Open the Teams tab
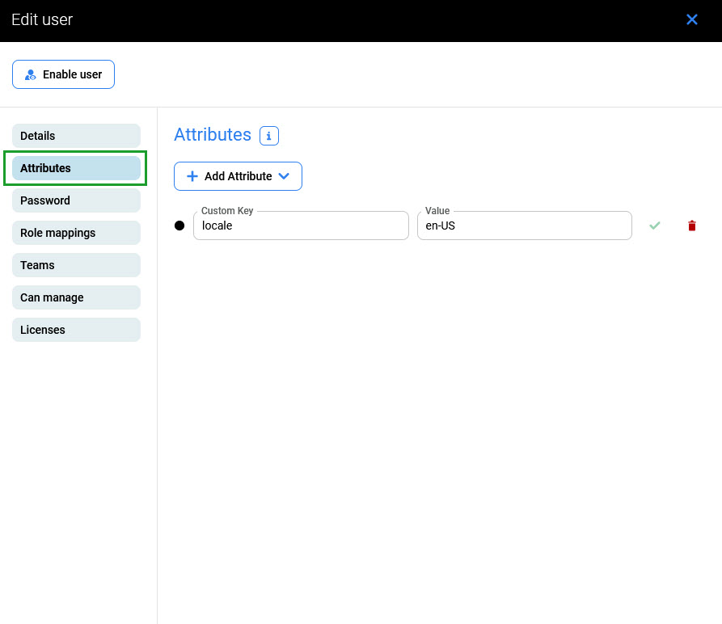This screenshot has width=722, height=624. point(76,265)
